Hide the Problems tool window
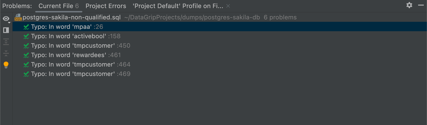The image size is (427, 125). click(x=421, y=5)
